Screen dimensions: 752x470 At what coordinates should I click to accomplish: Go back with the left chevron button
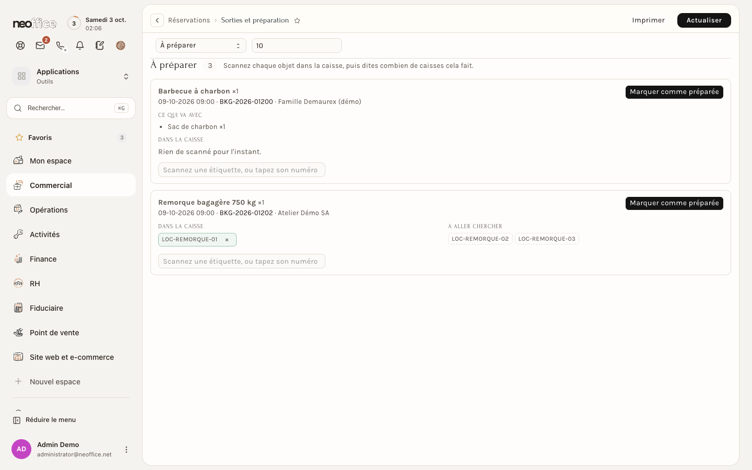pyautogui.click(x=157, y=20)
